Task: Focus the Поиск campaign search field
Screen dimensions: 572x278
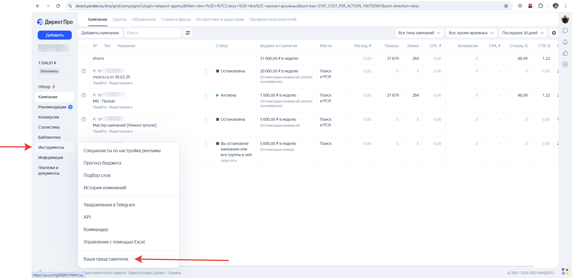Action: [153, 33]
